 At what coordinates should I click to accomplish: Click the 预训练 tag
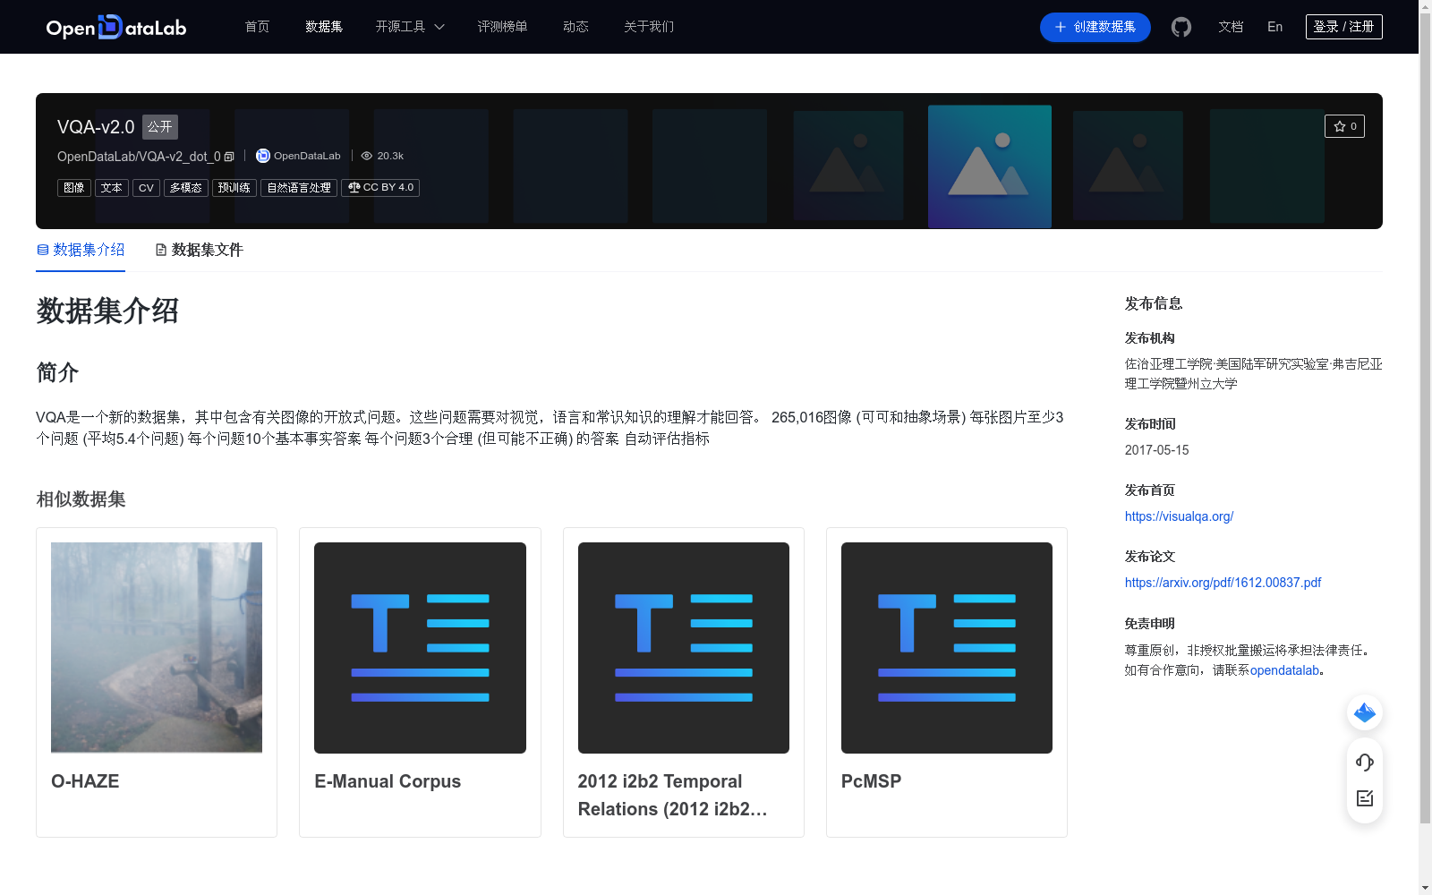(x=234, y=188)
